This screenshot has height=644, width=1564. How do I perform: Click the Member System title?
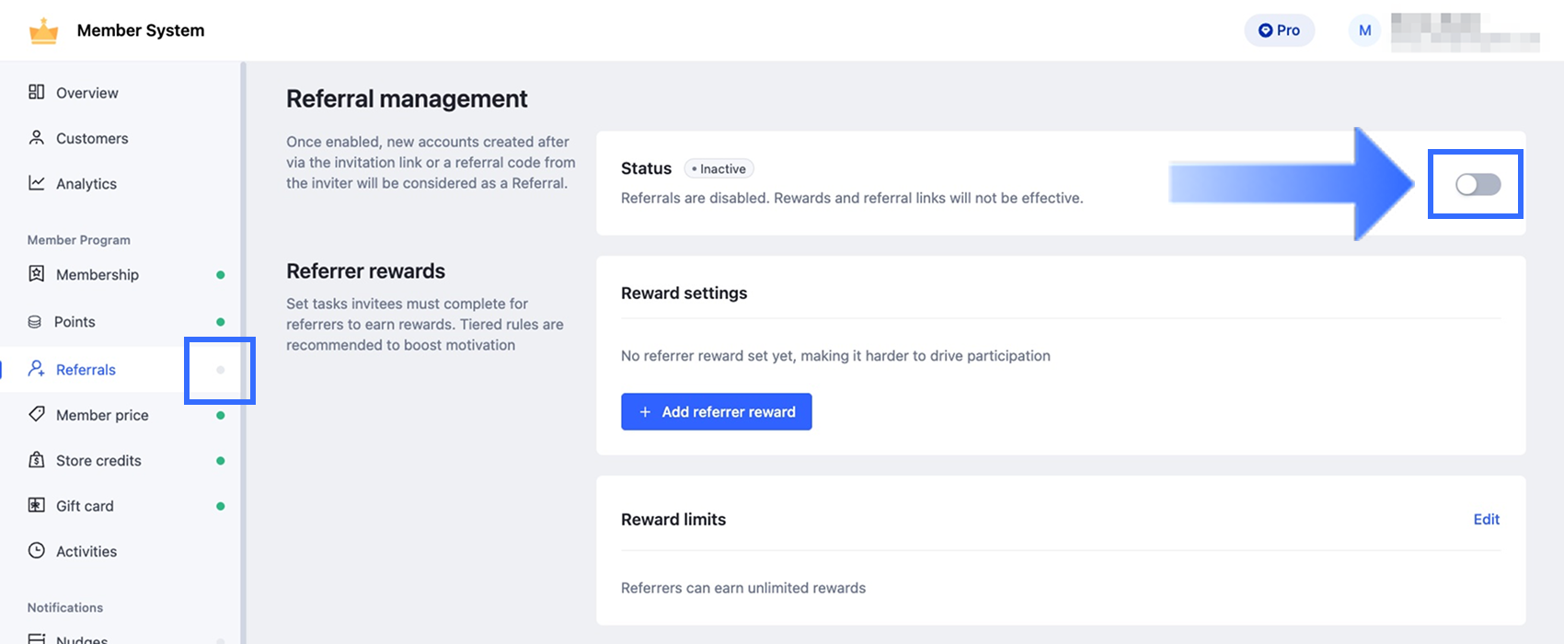[x=141, y=30]
